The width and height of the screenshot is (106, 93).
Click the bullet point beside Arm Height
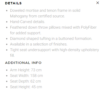coord(7,70)
